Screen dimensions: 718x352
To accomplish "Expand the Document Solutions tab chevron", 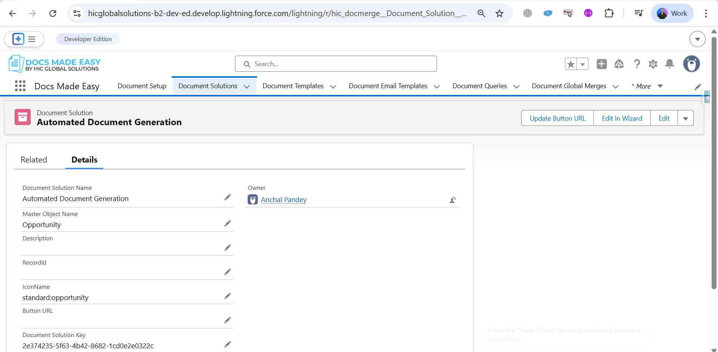I will [x=247, y=86].
